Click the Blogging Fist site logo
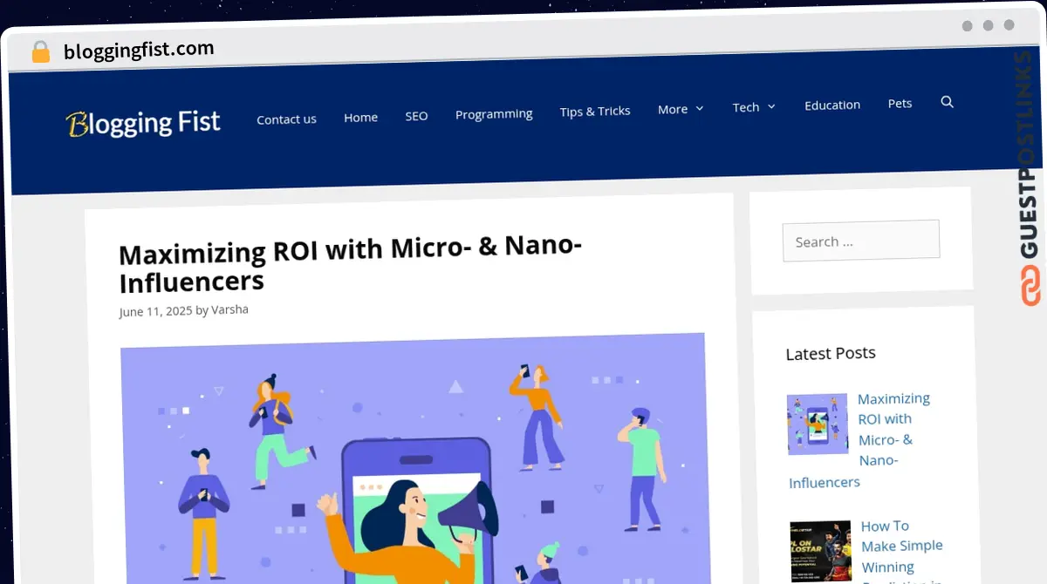Image resolution: width=1047 pixels, height=584 pixels. (144, 123)
